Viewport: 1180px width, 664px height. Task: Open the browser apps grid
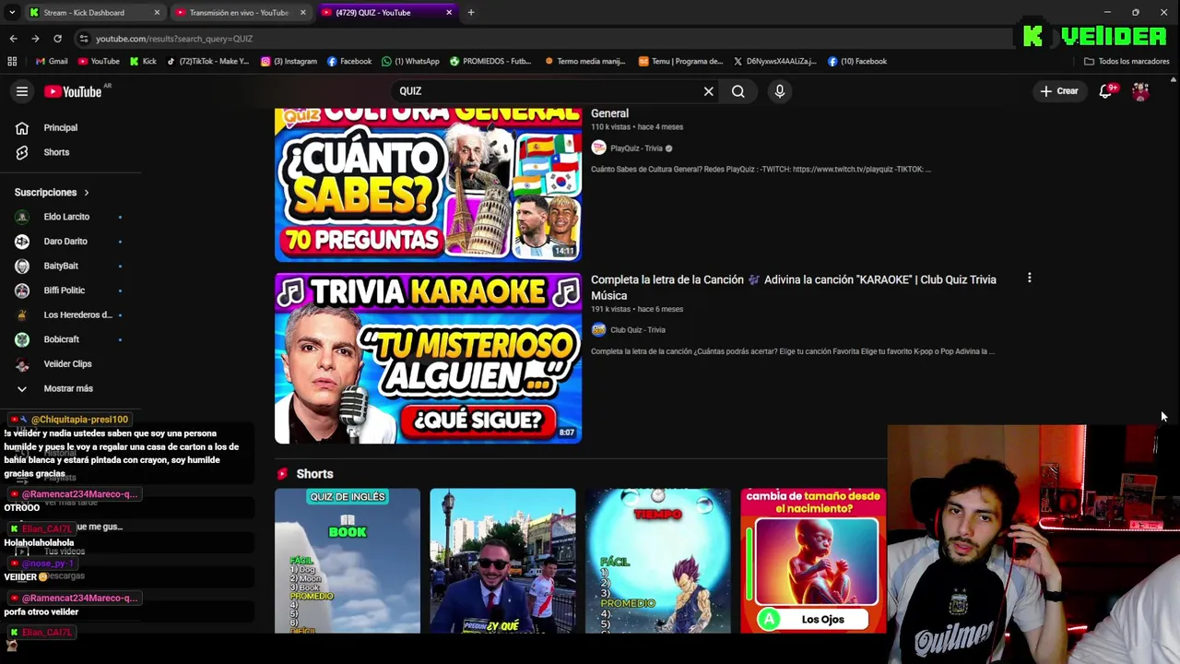[12, 61]
